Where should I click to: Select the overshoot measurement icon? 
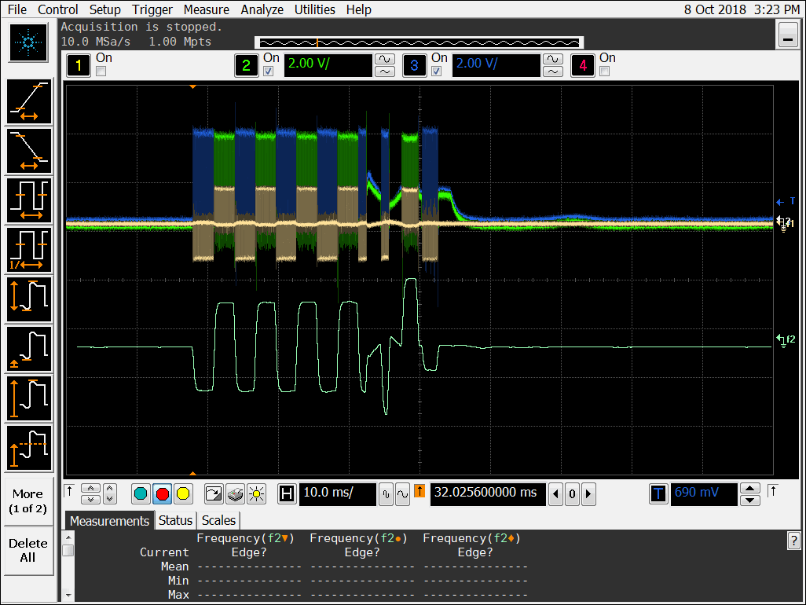click(29, 447)
